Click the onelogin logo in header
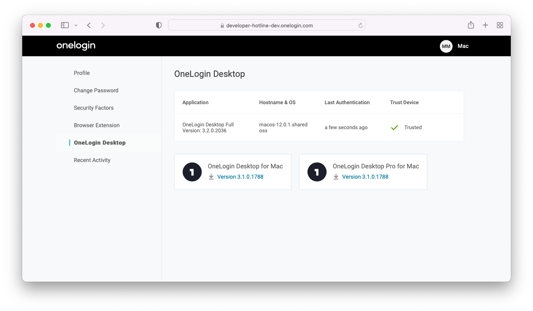This screenshot has height=311, width=533. pos(76,46)
